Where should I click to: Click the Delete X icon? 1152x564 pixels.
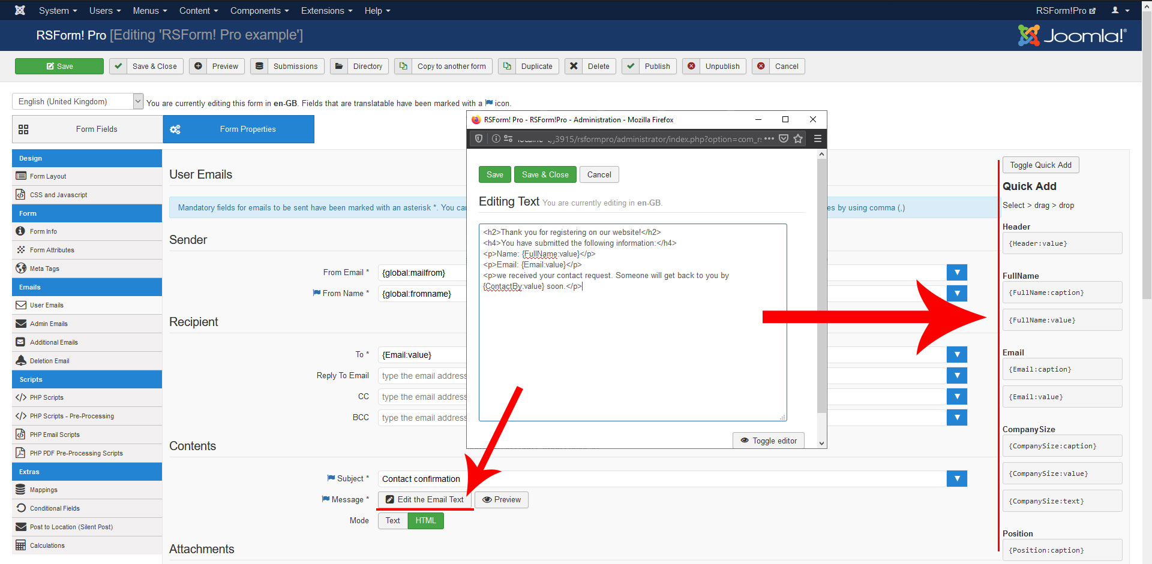coord(574,66)
